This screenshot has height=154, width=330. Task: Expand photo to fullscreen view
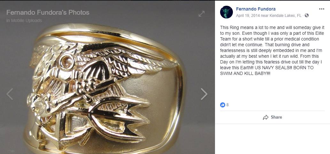(201, 14)
